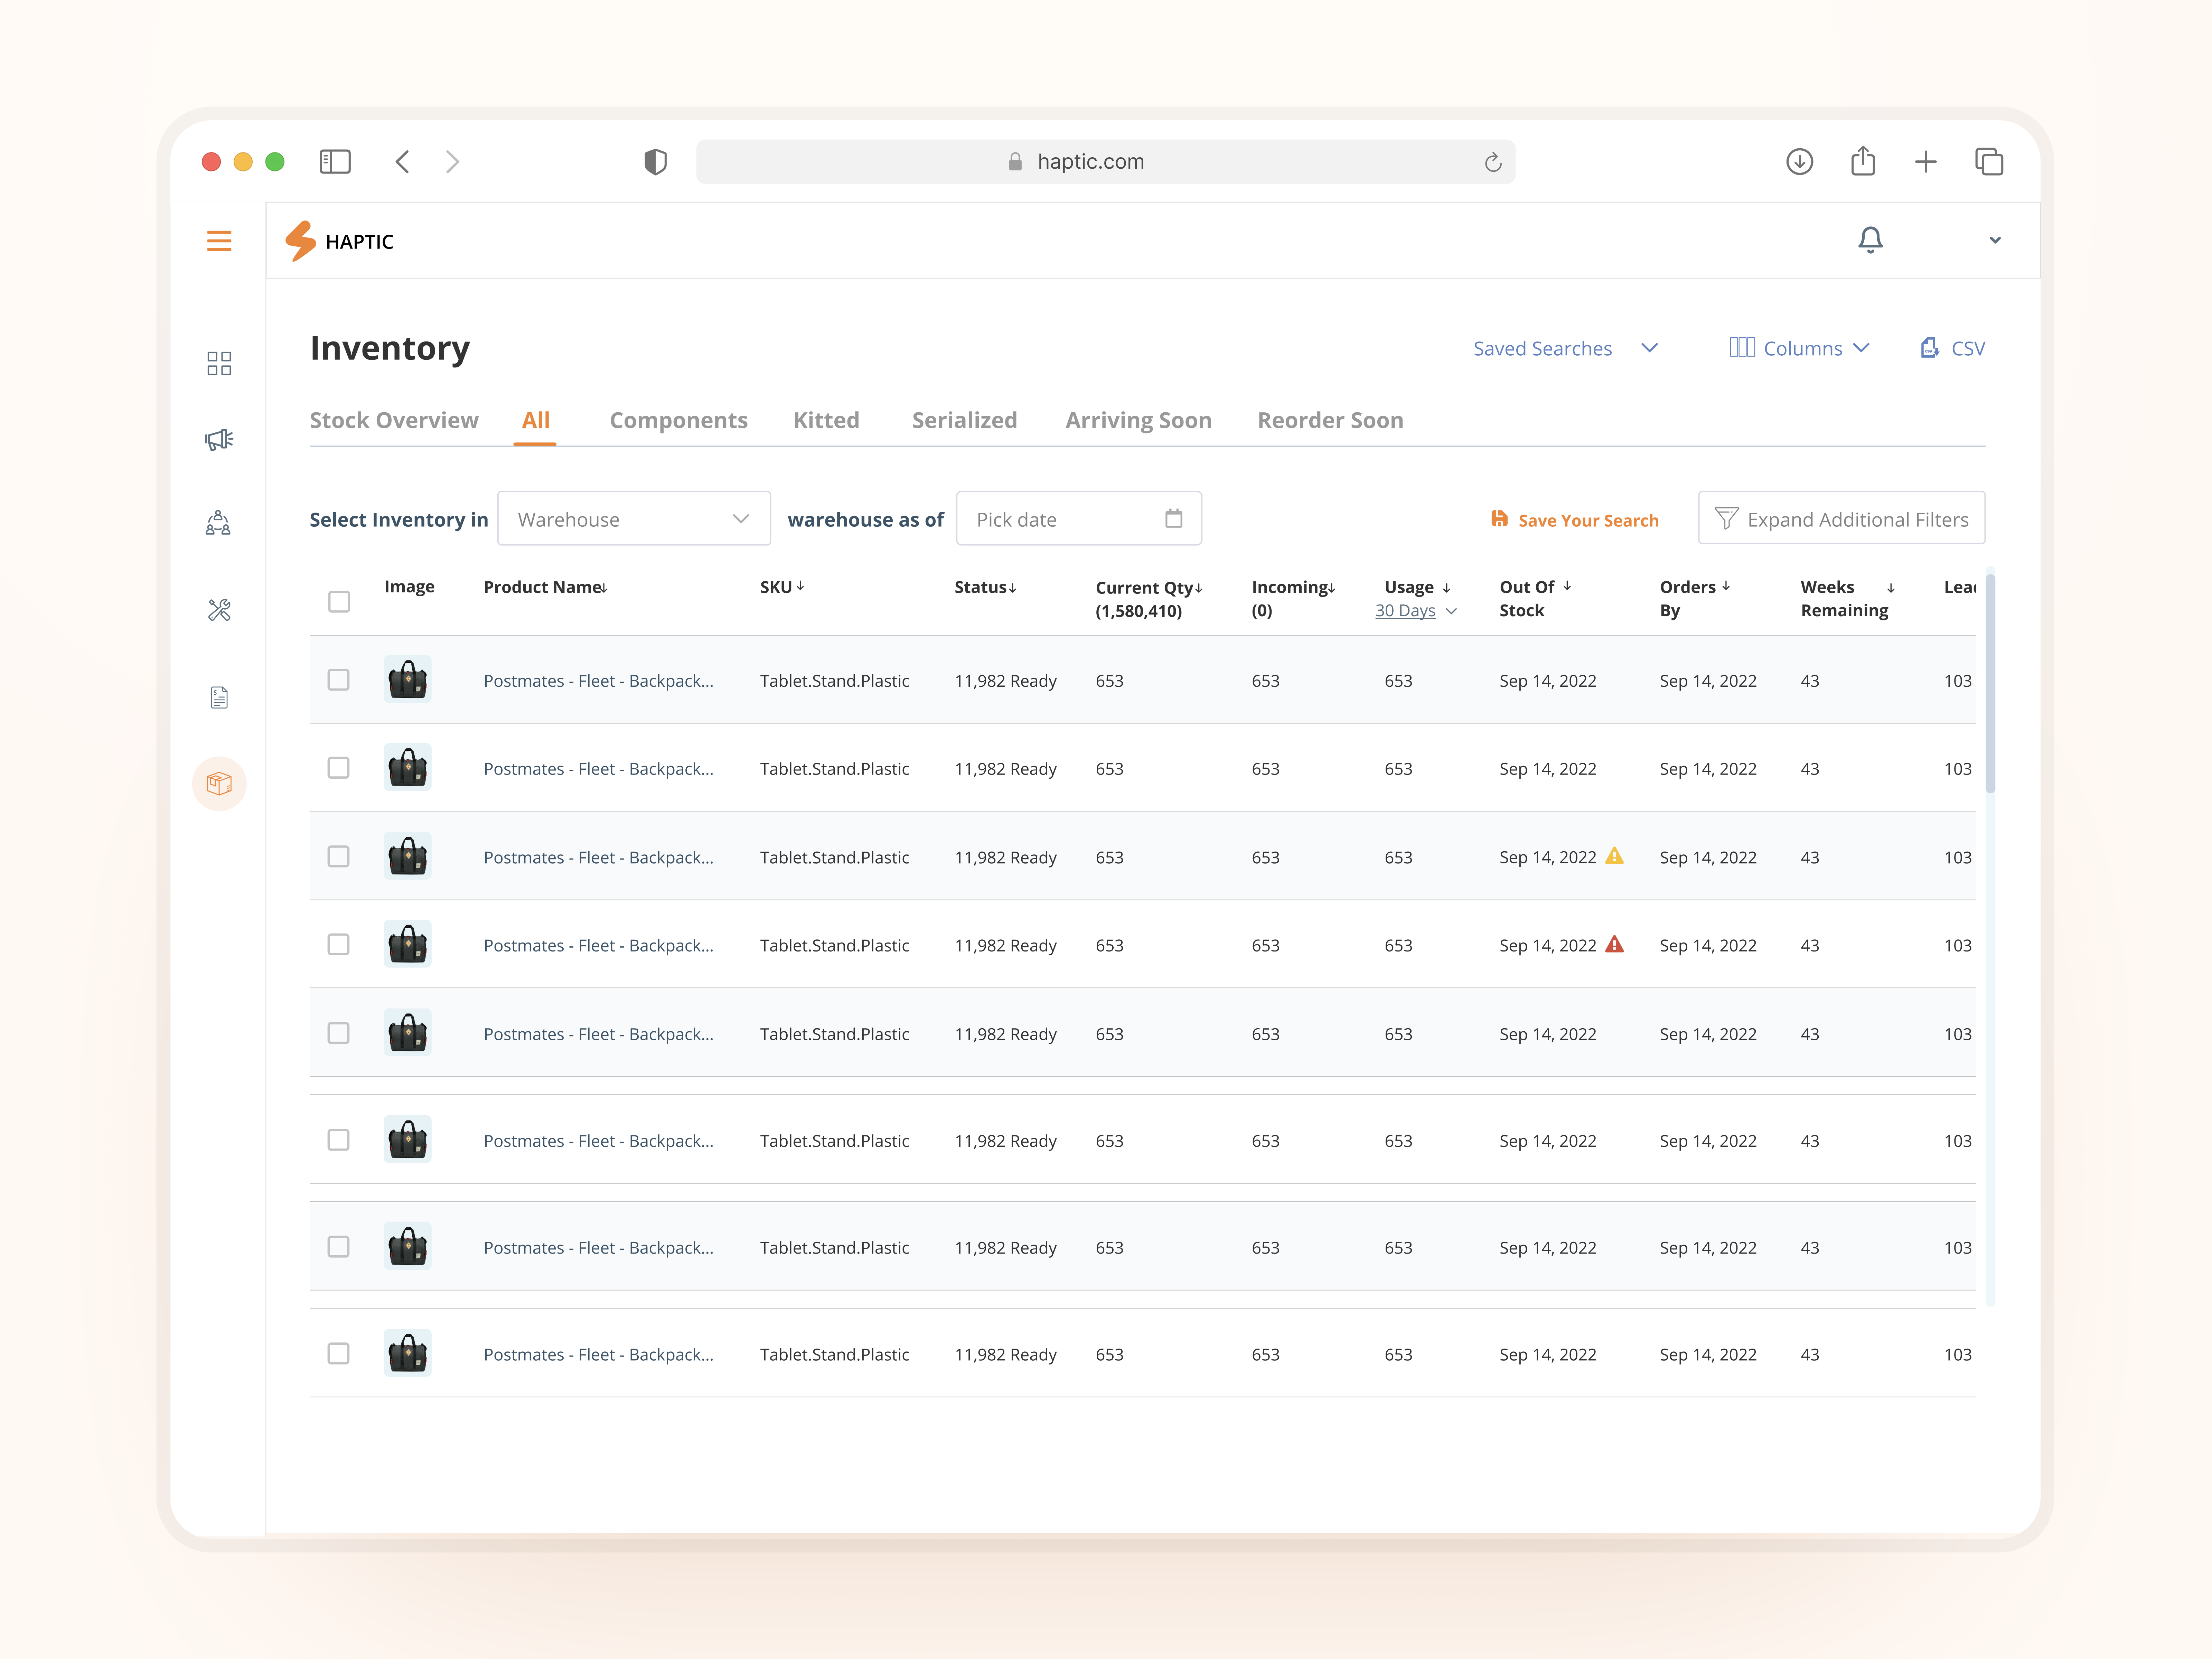The width and height of the screenshot is (2212, 1659).
Task: Open the megaphone campaigns icon in sidebar
Action: (x=219, y=440)
